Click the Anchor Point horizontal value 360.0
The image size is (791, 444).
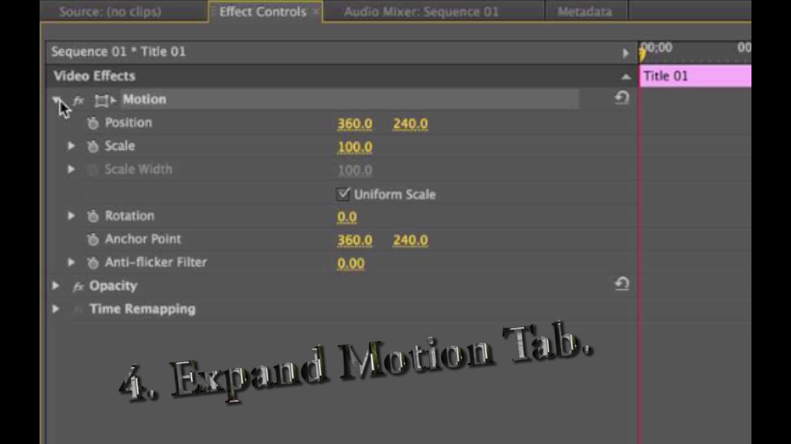(x=355, y=240)
